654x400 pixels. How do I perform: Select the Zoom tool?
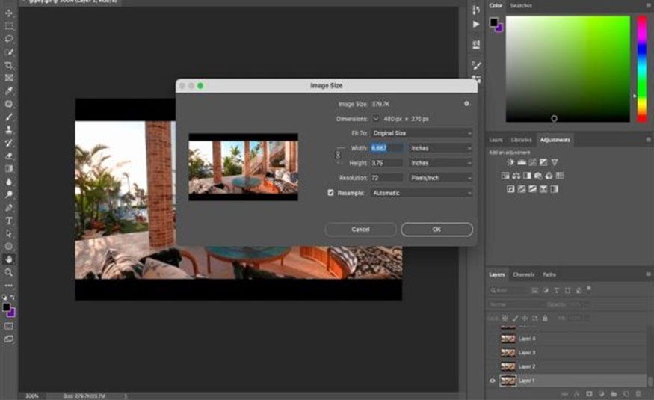coord(9,272)
